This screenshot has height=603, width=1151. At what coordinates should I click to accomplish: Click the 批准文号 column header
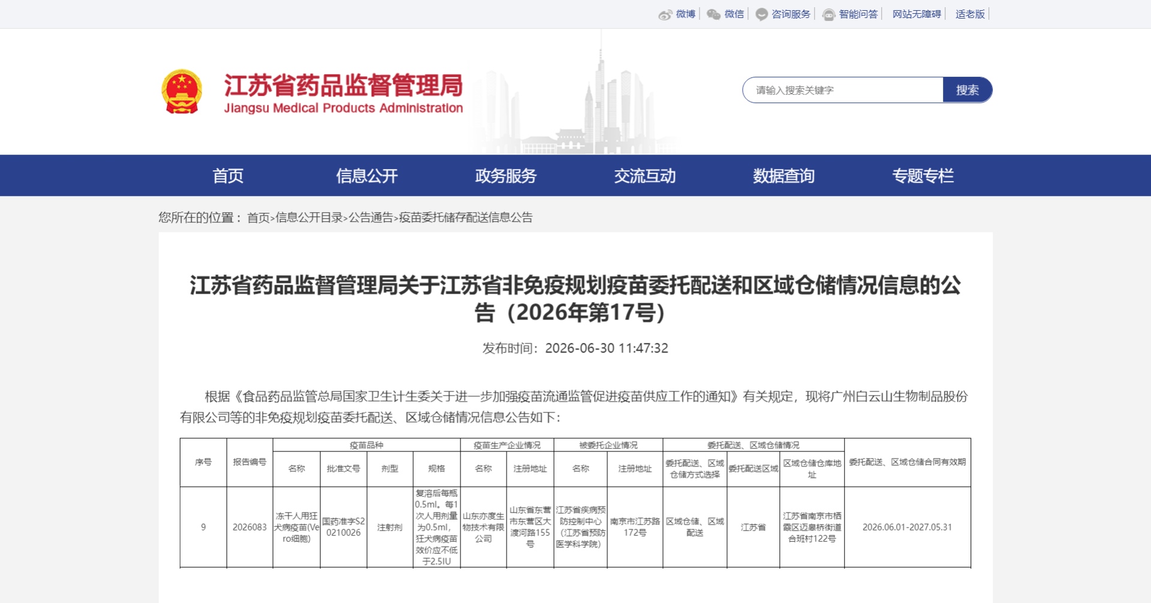pyautogui.click(x=344, y=469)
